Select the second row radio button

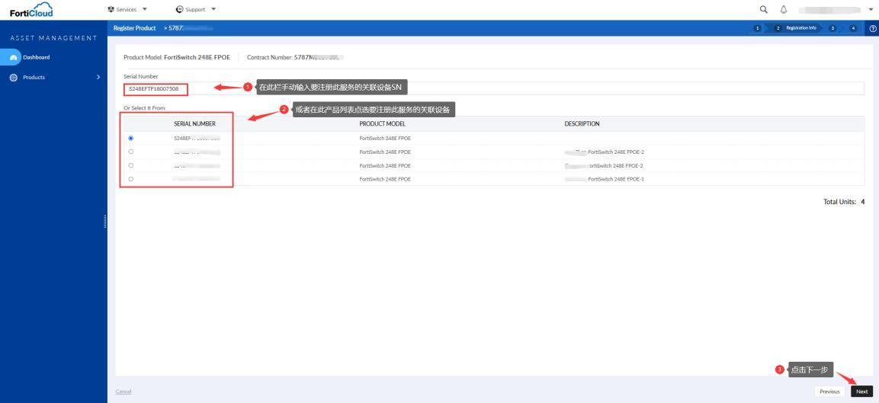tap(131, 152)
